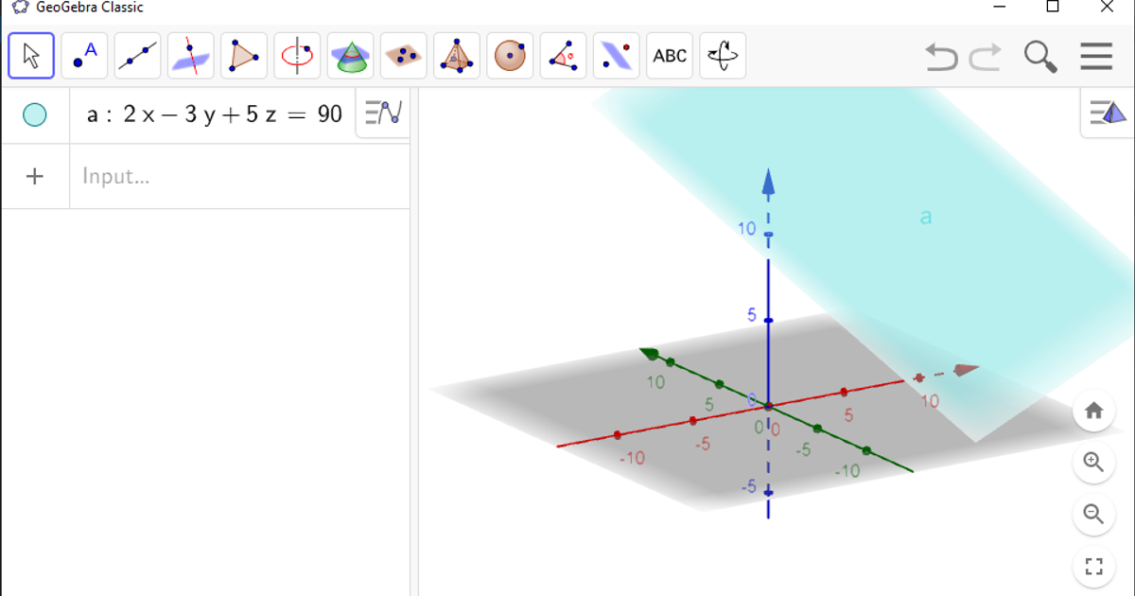The image size is (1135, 596).
Task: Select the ABC text tool
Action: (670, 56)
